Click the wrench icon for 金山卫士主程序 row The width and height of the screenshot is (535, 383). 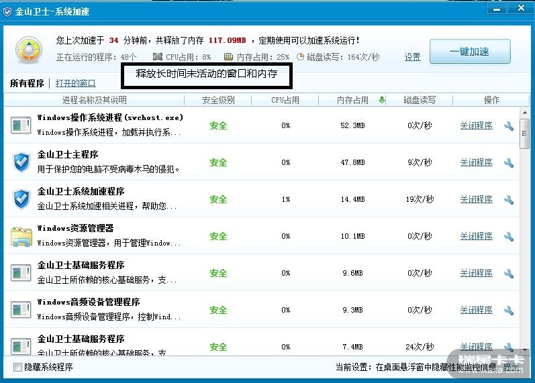click(x=509, y=163)
